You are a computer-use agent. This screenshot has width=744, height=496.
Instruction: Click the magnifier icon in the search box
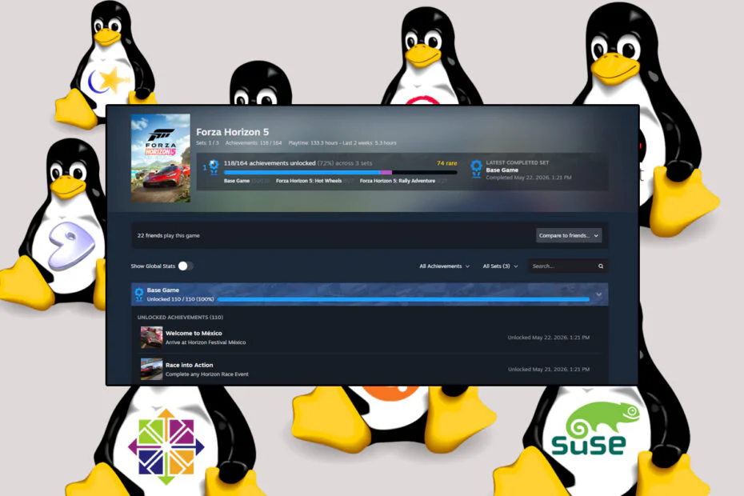point(601,266)
